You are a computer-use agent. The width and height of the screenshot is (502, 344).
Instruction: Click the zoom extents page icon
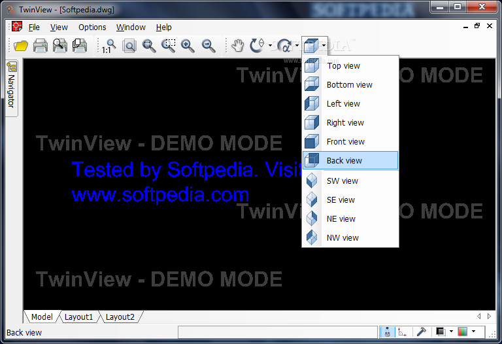point(129,46)
